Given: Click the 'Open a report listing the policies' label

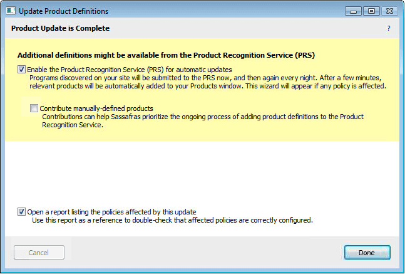Looking at the screenshot, I should (111, 212).
